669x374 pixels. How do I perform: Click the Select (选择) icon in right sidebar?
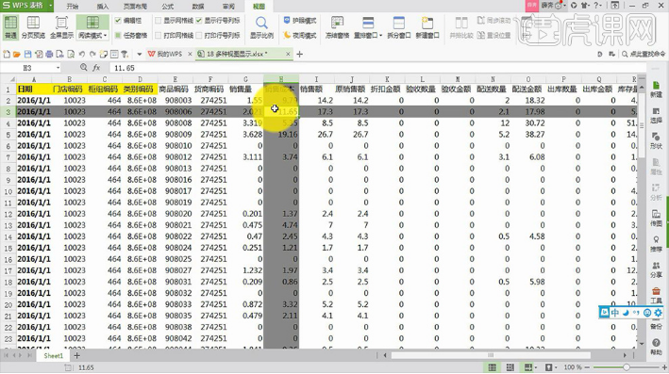[x=656, y=116]
